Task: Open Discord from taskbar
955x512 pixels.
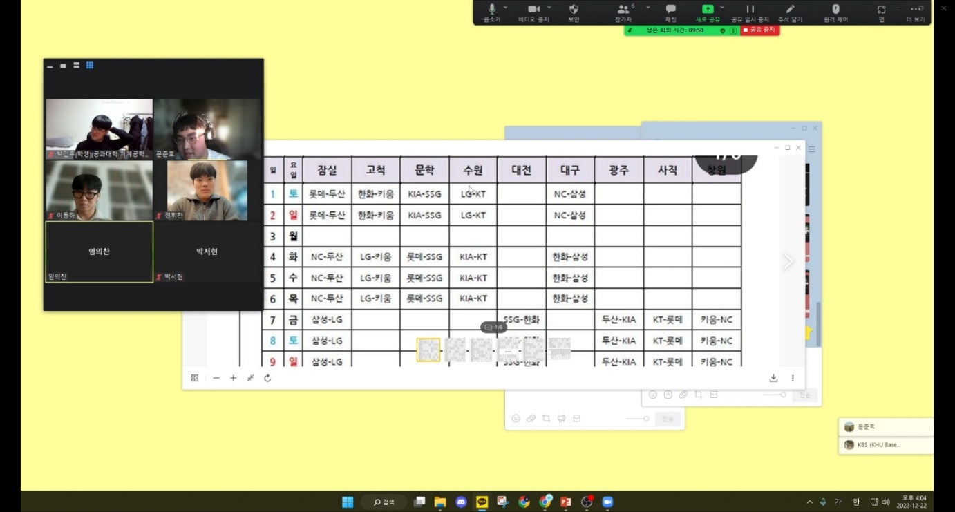Action: tap(461, 502)
